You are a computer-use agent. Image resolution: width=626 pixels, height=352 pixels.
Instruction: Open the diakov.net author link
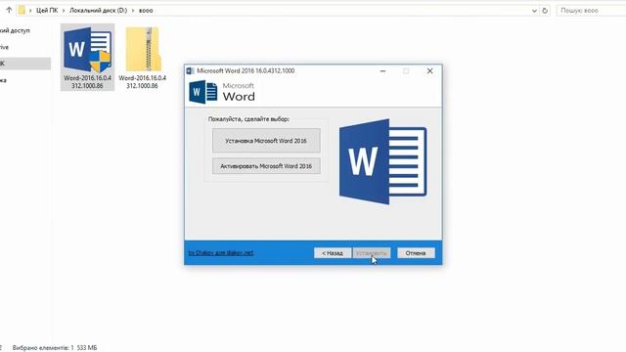coord(221,252)
